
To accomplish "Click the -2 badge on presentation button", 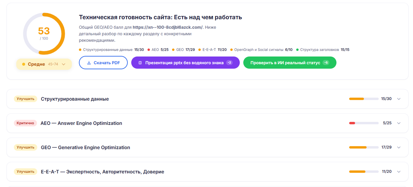I will click(229, 63).
